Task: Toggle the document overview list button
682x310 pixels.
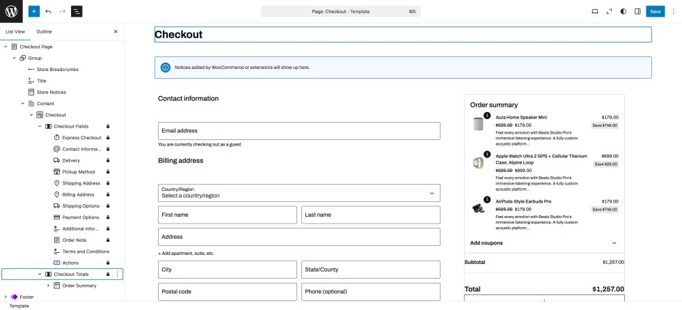Action: click(77, 11)
